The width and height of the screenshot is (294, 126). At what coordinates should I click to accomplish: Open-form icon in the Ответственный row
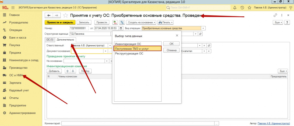tap(209, 46)
